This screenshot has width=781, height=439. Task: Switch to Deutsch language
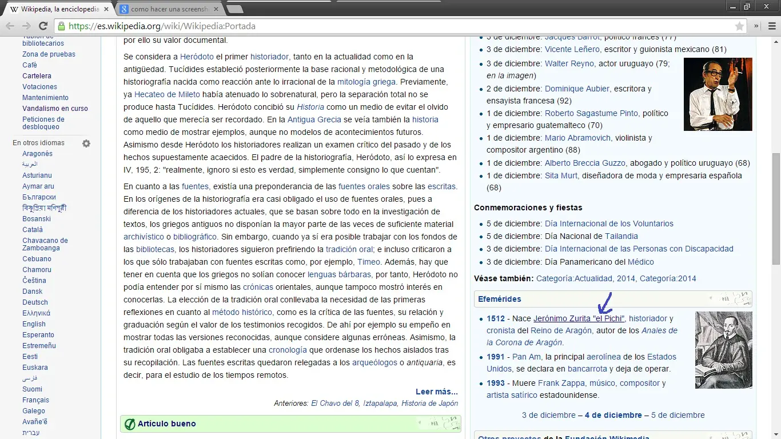coord(35,302)
